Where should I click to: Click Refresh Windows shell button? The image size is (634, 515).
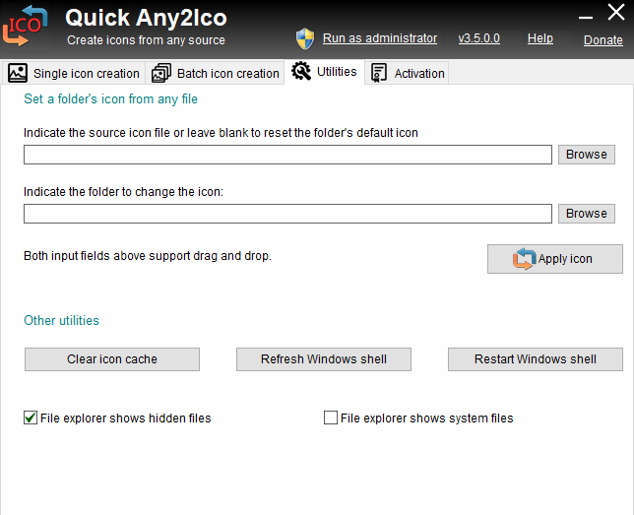(324, 359)
